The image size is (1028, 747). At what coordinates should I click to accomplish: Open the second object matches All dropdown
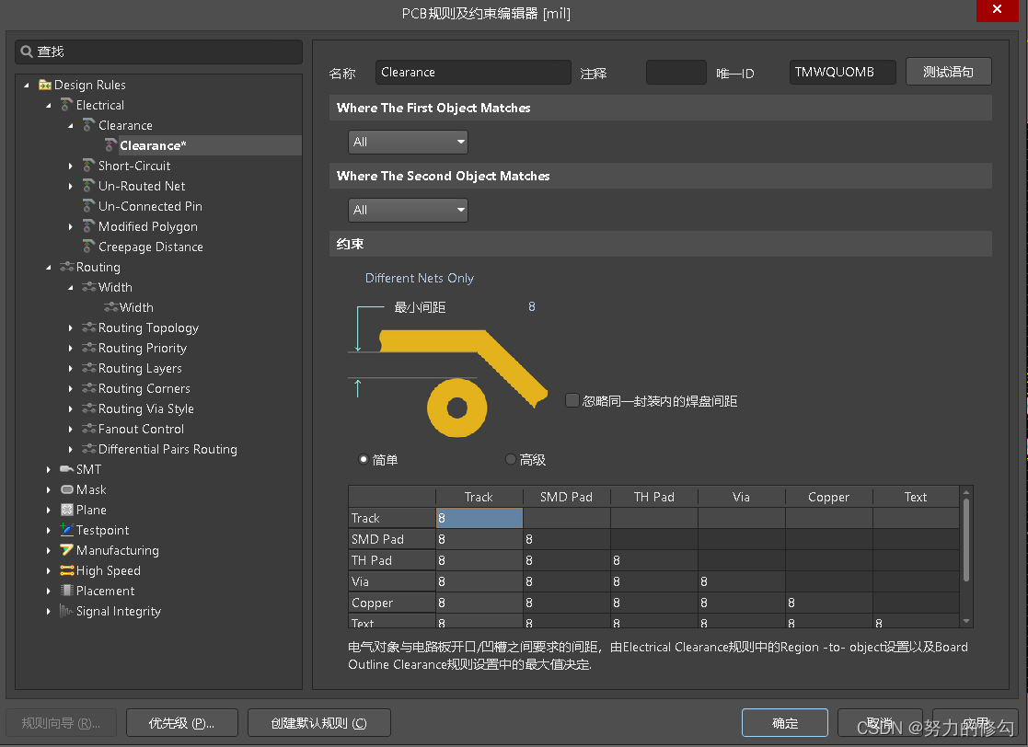pos(408,210)
